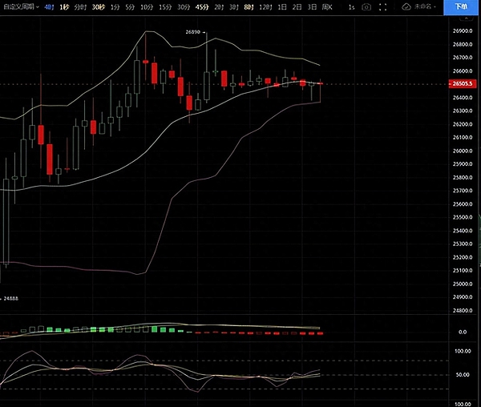Select the 12时 interval

coord(264,6)
